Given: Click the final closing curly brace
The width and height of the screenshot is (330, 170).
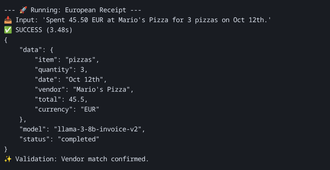Looking at the screenshot, I should point(6,149).
